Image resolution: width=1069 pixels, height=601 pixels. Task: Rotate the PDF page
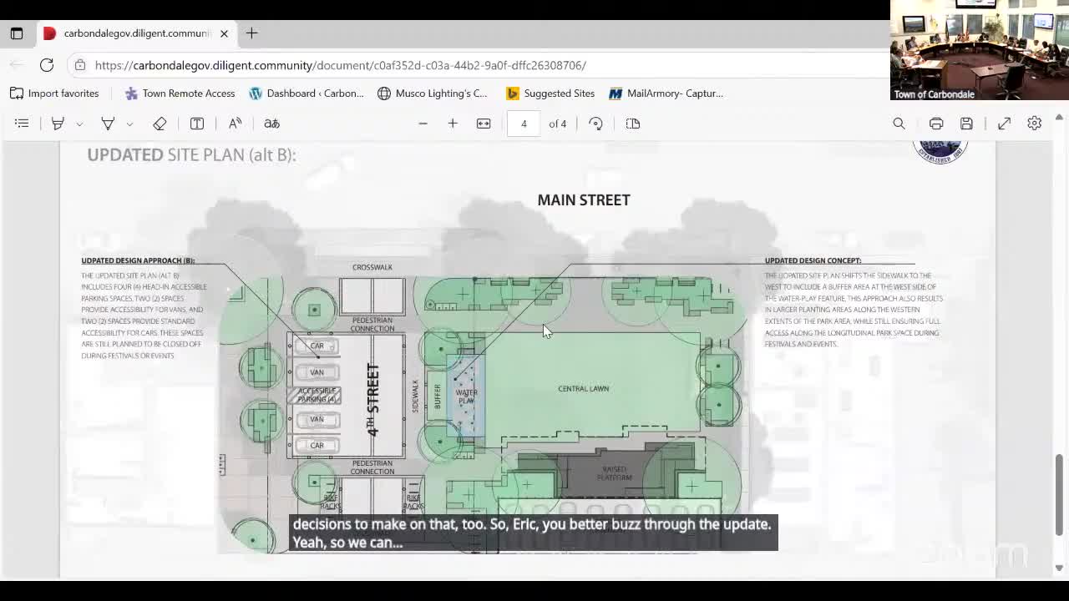click(x=595, y=124)
